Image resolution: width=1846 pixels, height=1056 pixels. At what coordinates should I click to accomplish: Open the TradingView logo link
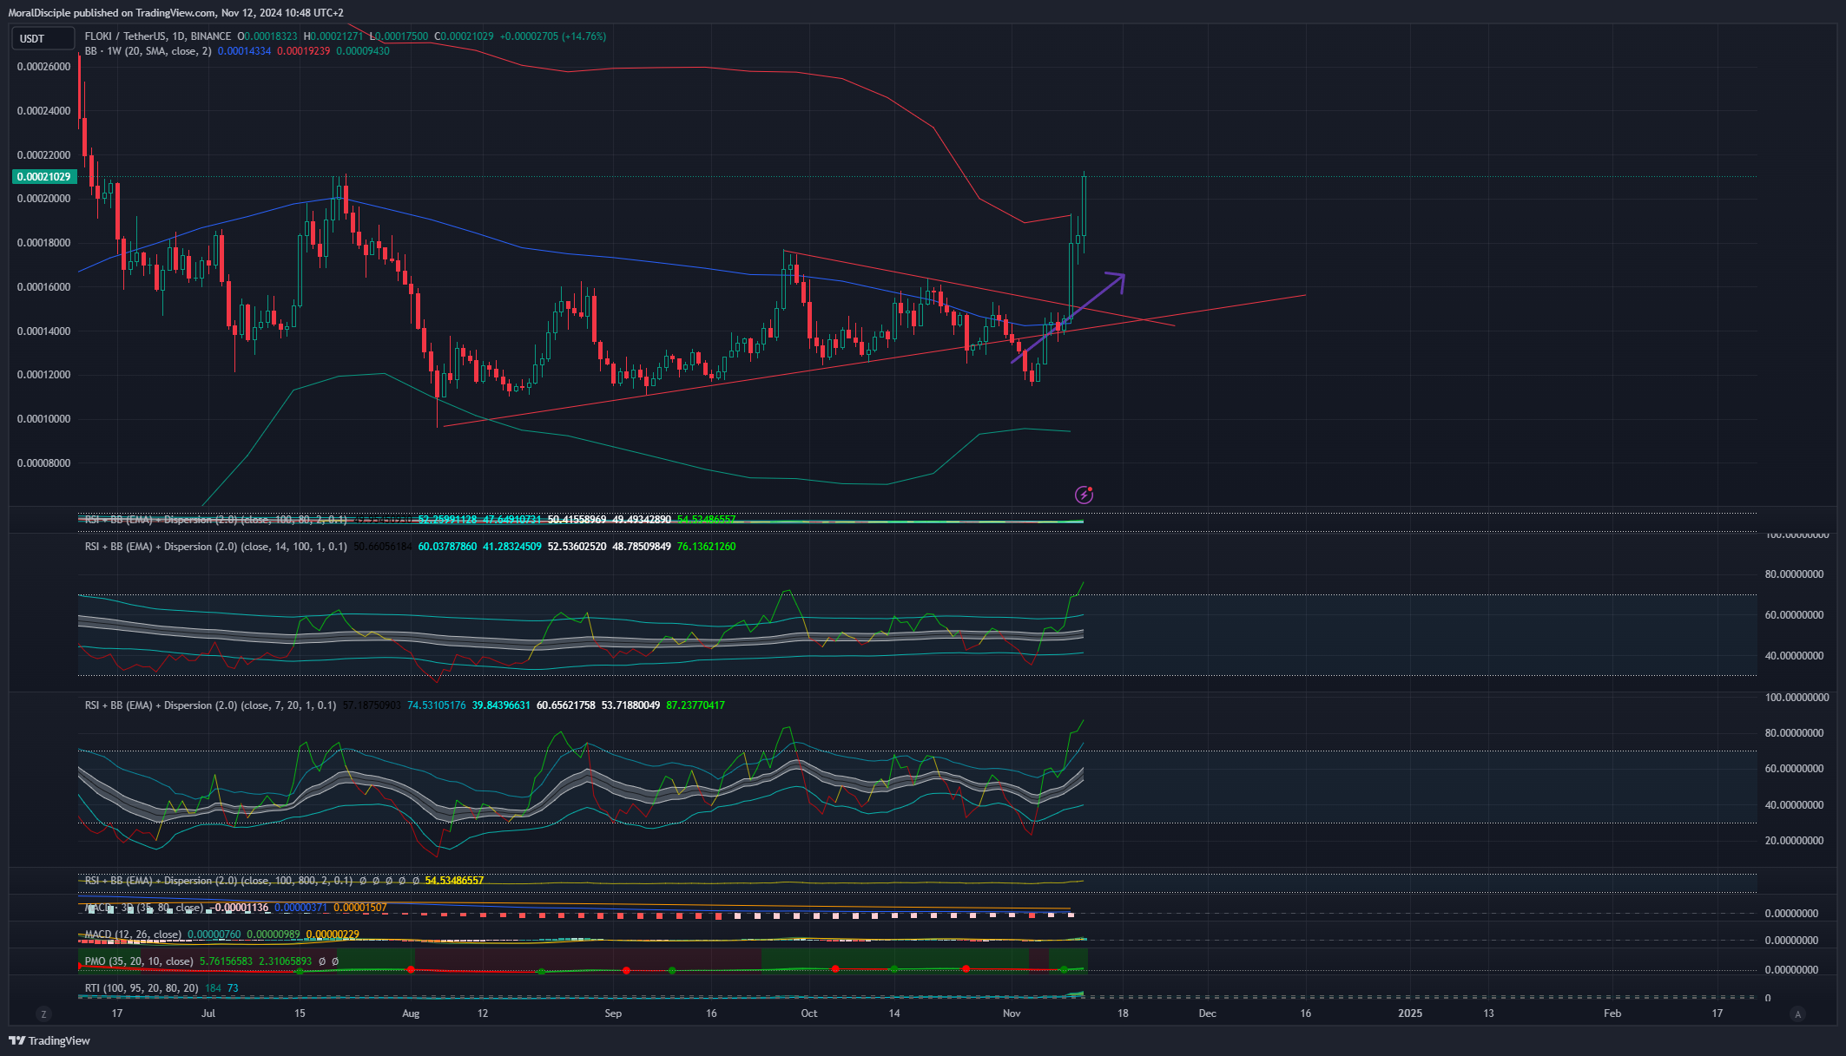[49, 1040]
